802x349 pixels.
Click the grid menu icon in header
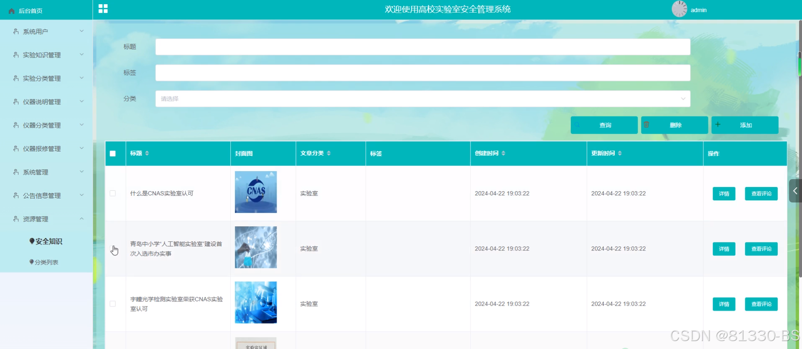(x=103, y=9)
